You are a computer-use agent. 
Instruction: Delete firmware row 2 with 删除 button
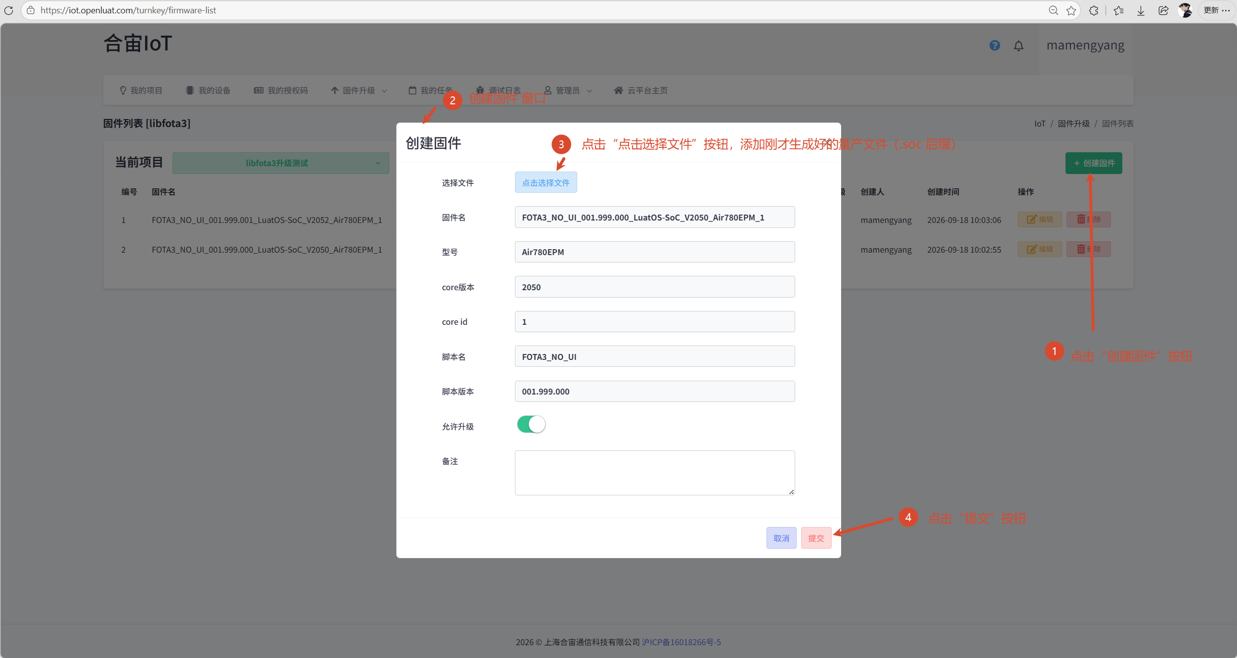(x=1088, y=249)
